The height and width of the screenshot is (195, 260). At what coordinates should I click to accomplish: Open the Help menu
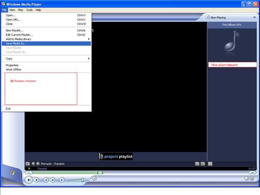(38, 10)
